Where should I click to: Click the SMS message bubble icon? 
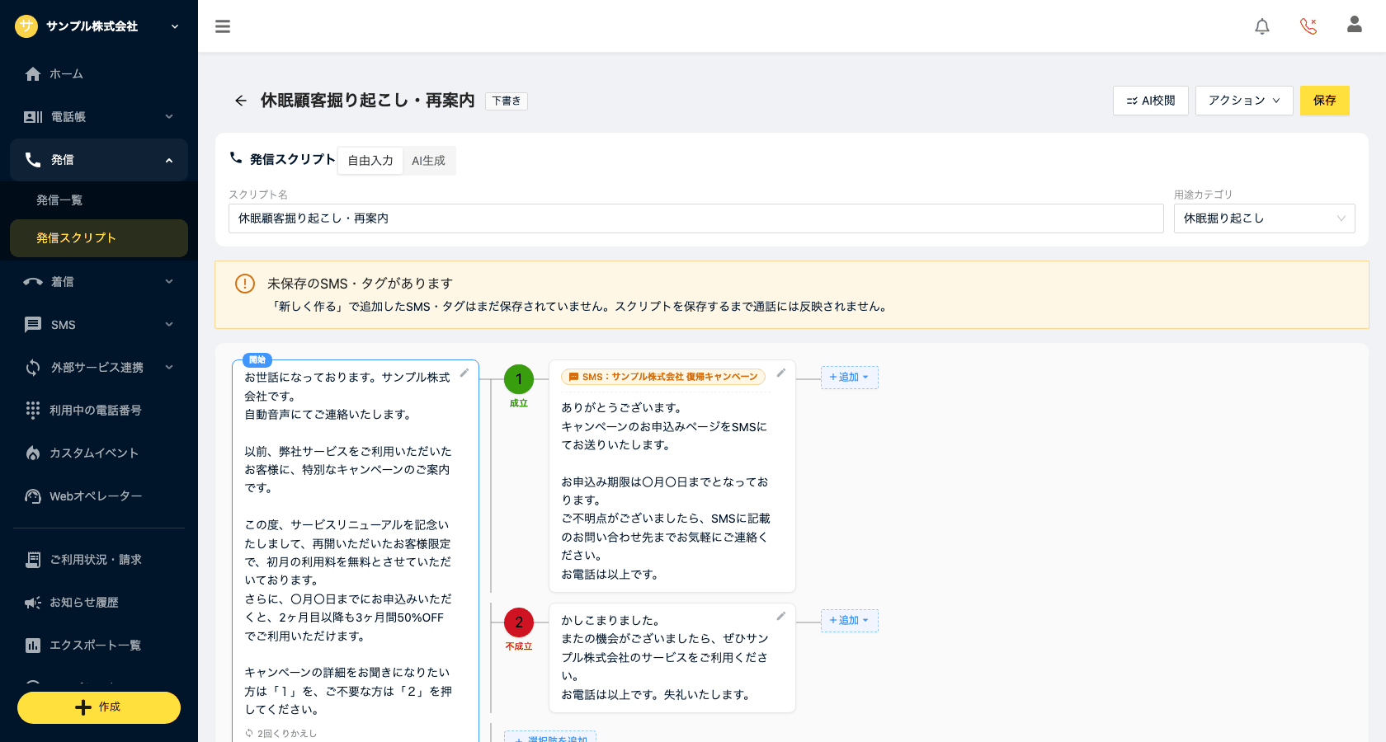pos(33,325)
